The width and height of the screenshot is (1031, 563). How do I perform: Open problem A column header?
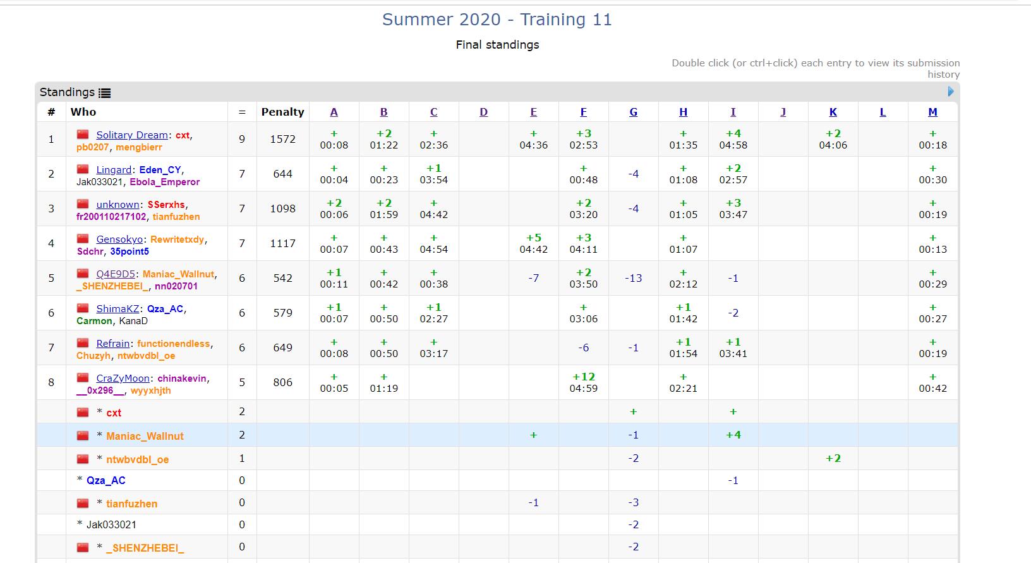click(x=334, y=112)
